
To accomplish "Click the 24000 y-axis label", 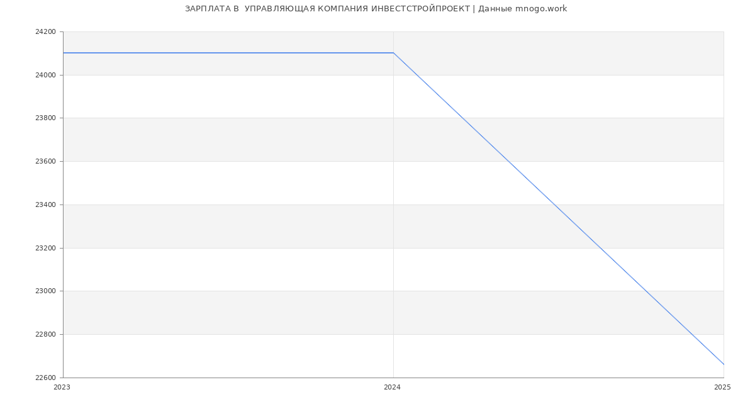I will point(45,75).
